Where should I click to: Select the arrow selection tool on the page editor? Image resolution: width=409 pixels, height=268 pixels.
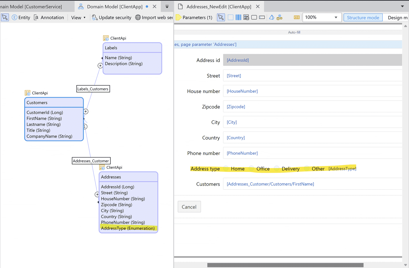(221, 17)
